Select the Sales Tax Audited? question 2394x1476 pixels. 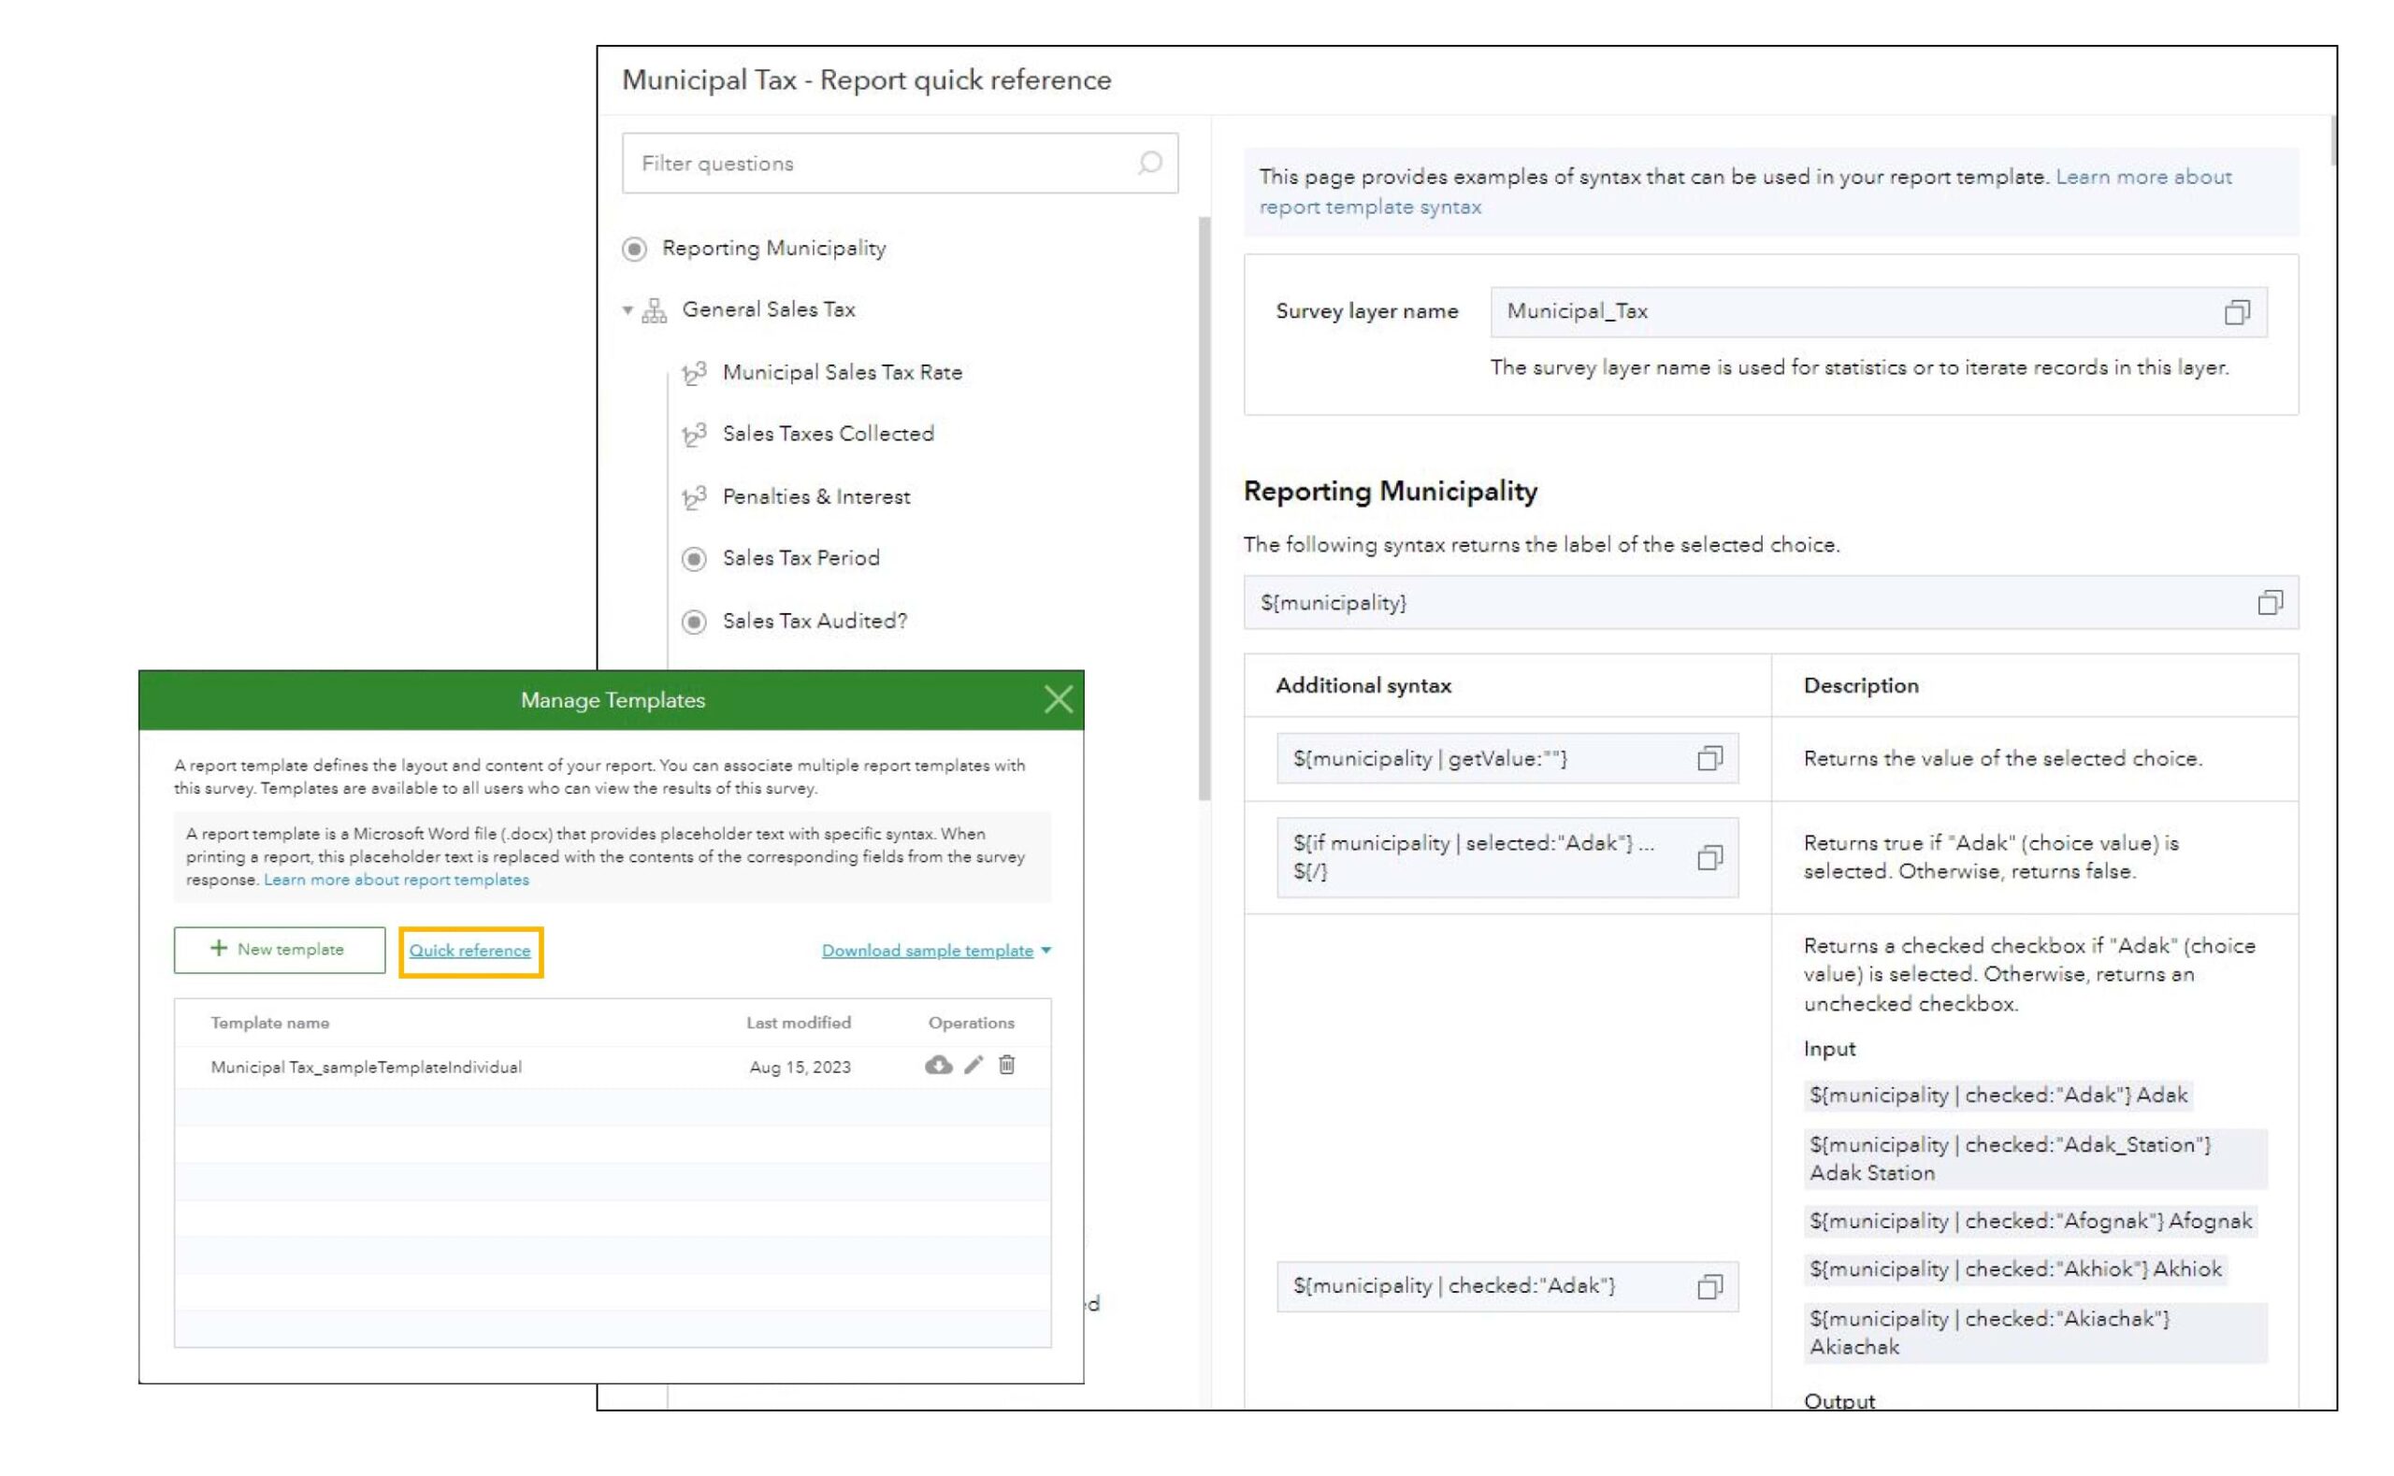pos(815,621)
